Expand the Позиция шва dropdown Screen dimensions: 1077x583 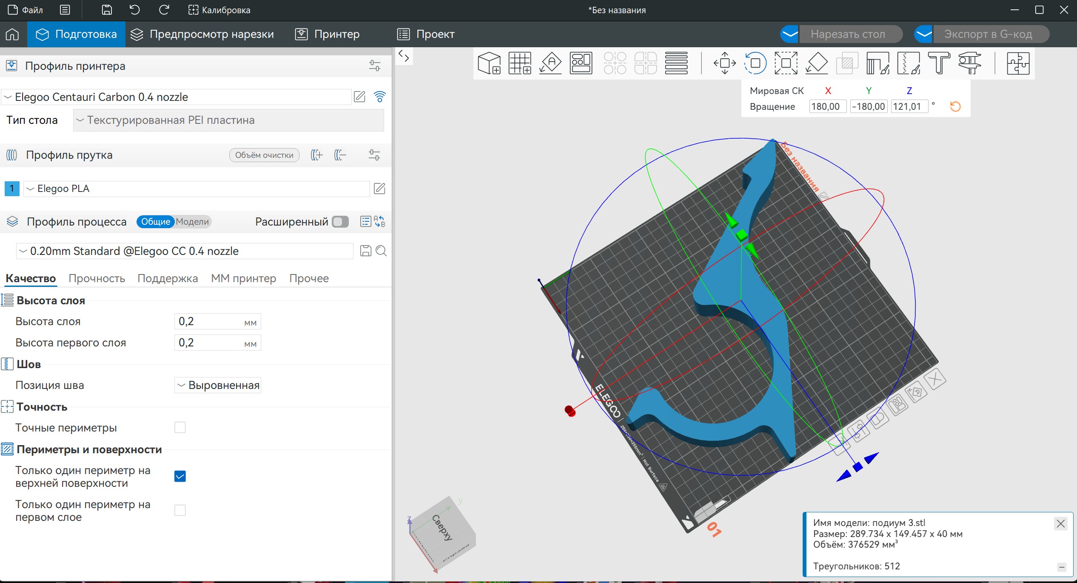(217, 385)
